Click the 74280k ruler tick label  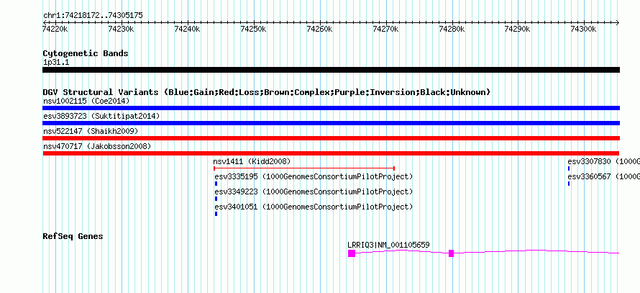click(x=452, y=29)
